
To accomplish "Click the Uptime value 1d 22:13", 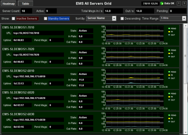I will click(22, 84).
